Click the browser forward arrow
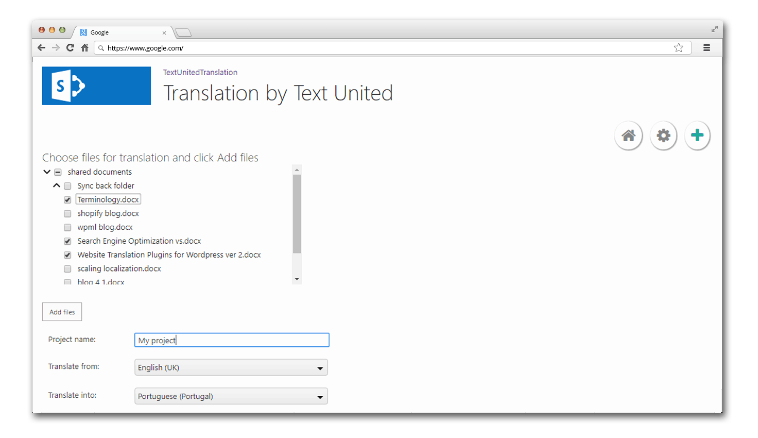The width and height of the screenshot is (758, 438). click(56, 48)
